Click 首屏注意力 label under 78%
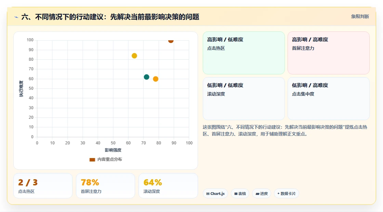Image resolution: width=383 pixels, height=212 pixels. [91, 192]
